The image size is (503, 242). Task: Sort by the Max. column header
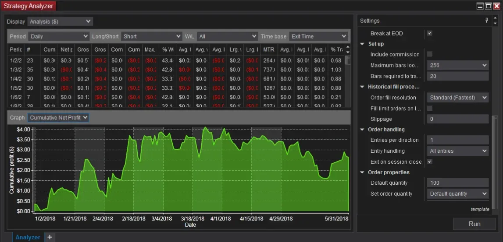tap(150, 49)
